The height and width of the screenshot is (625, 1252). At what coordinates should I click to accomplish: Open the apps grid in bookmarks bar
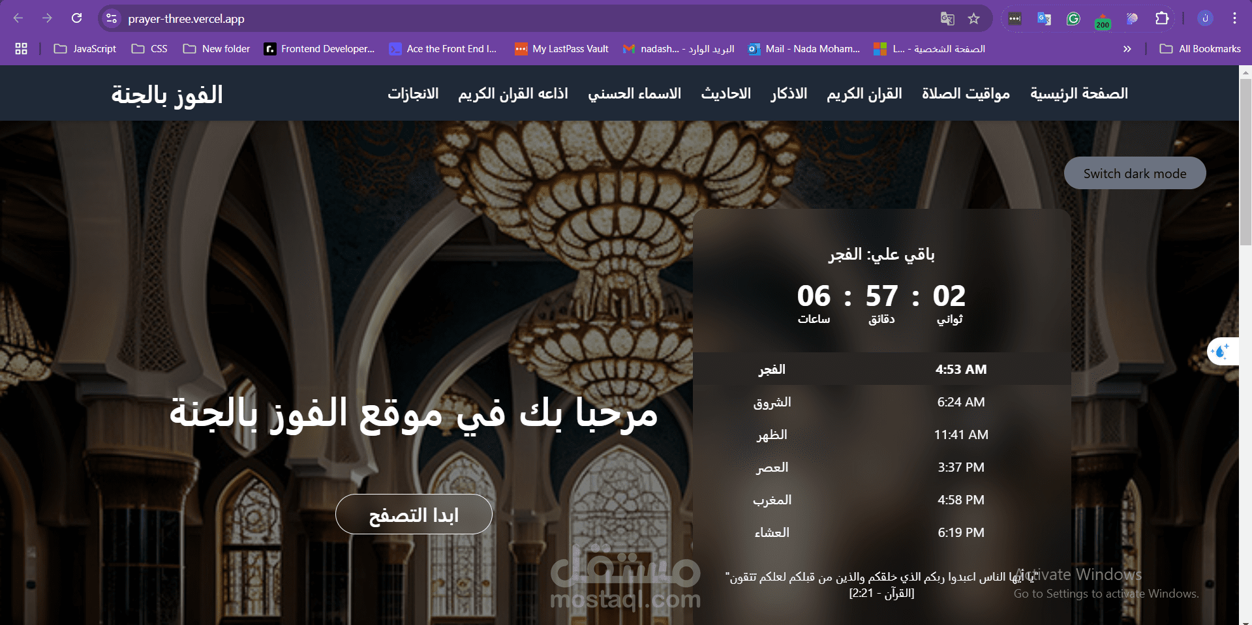point(21,48)
